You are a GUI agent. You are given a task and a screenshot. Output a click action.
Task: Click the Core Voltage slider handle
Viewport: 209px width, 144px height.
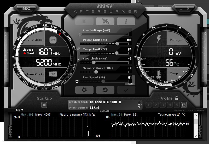(x=80, y=34)
